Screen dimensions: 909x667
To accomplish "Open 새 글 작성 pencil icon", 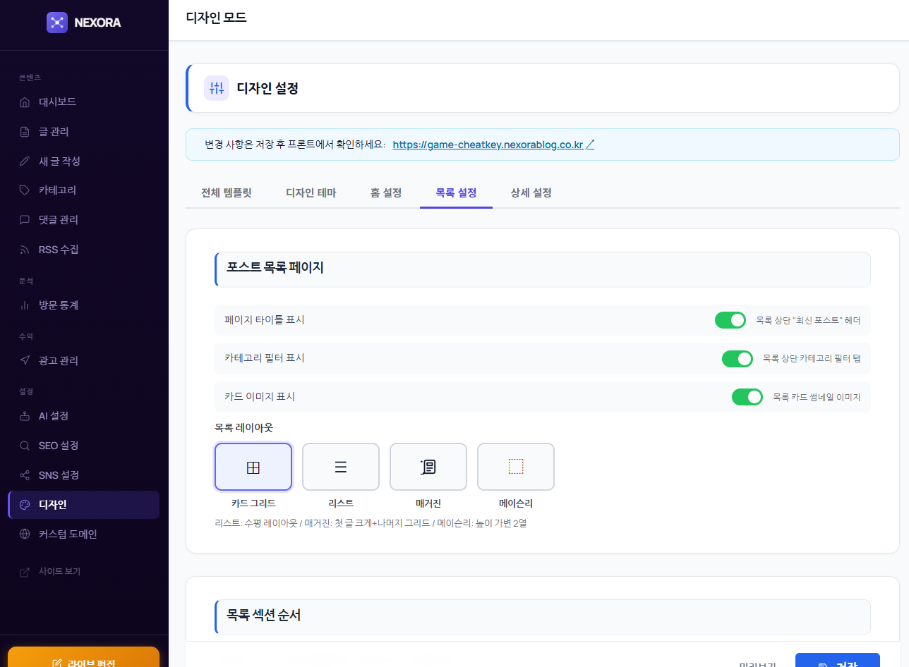I will click(25, 161).
